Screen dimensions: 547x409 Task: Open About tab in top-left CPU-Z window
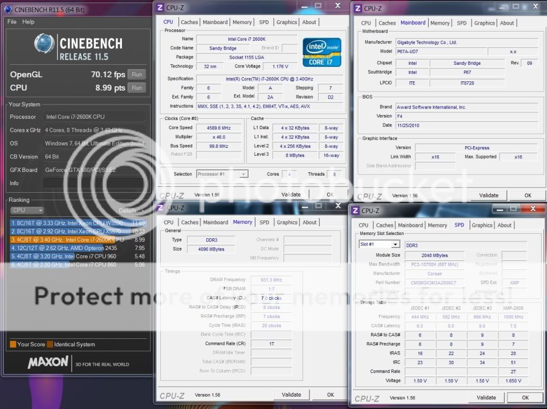coord(309,22)
